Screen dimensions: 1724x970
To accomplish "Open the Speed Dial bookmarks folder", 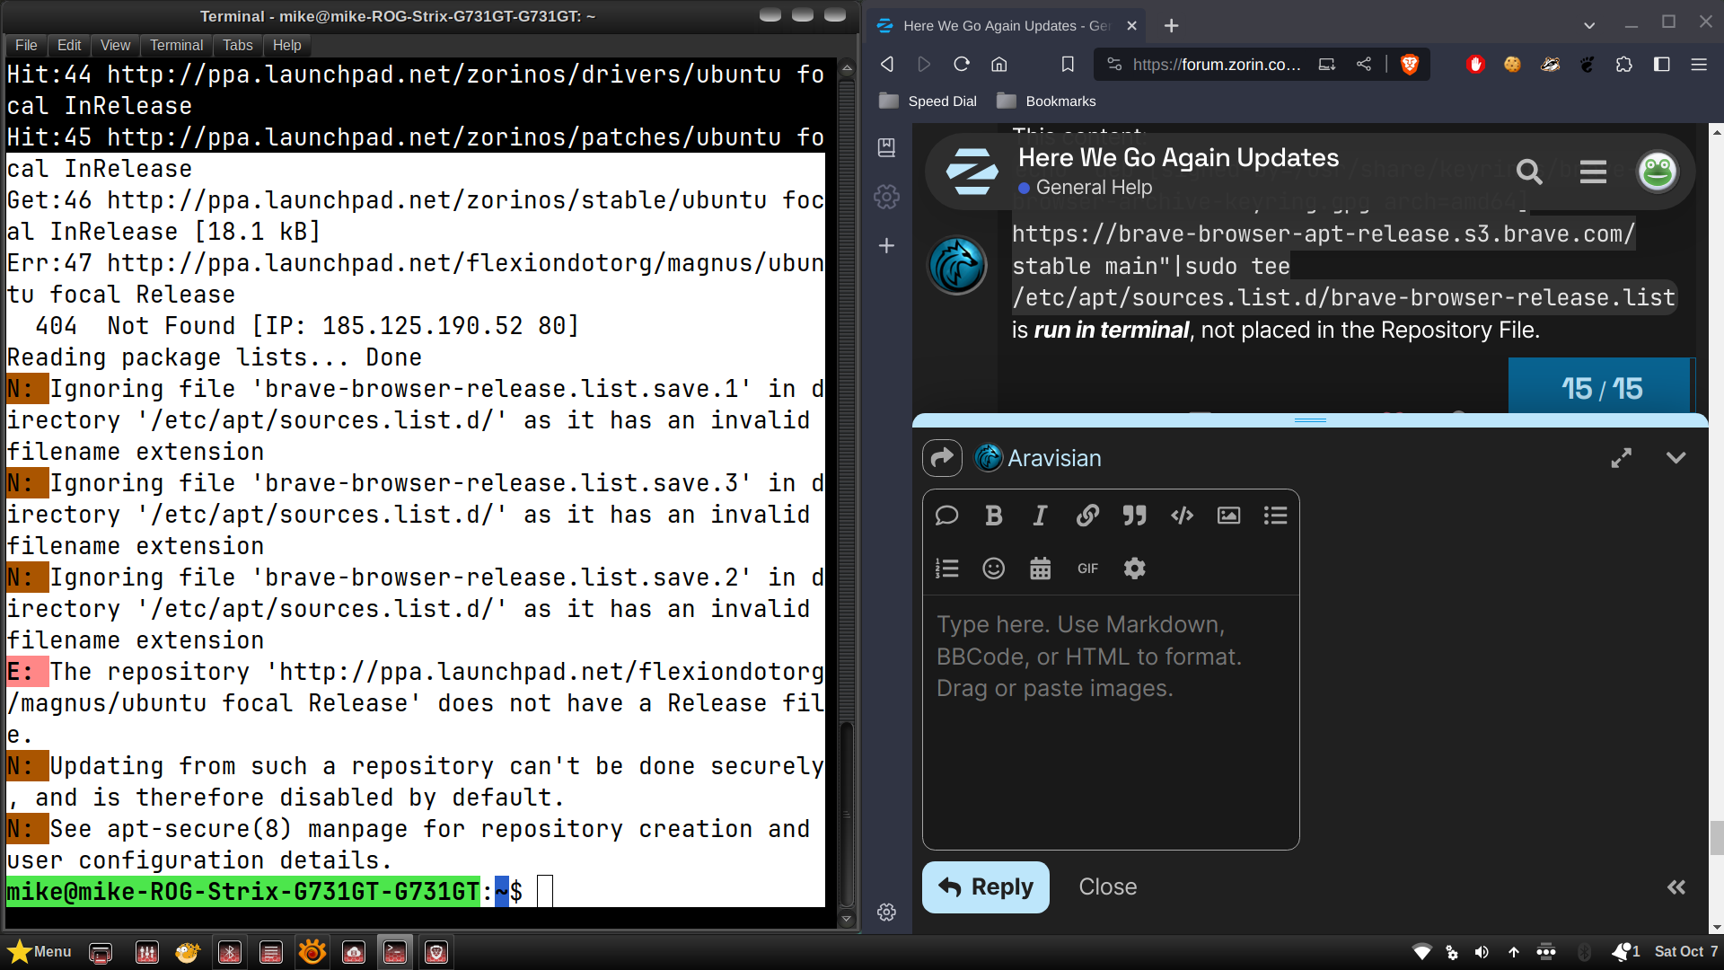I will point(928,101).
